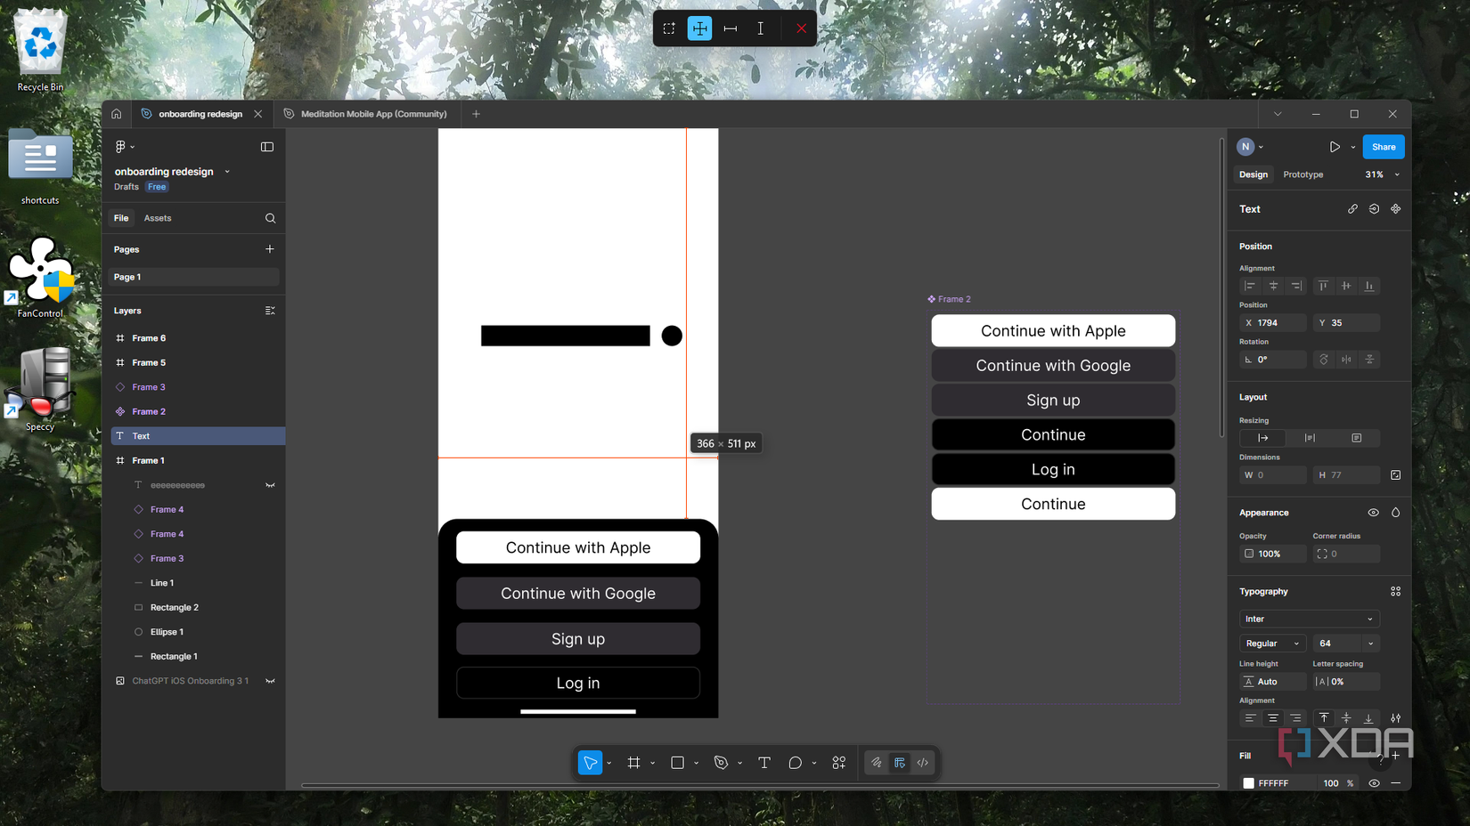Collapse all layers
This screenshot has width=1470, height=826.
(x=270, y=311)
